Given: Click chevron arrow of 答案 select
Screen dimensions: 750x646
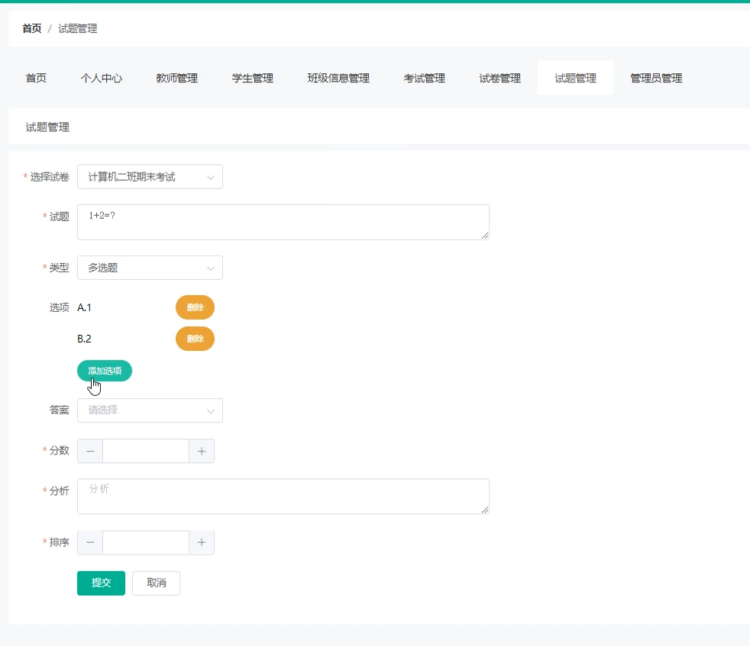Looking at the screenshot, I should coord(211,411).
